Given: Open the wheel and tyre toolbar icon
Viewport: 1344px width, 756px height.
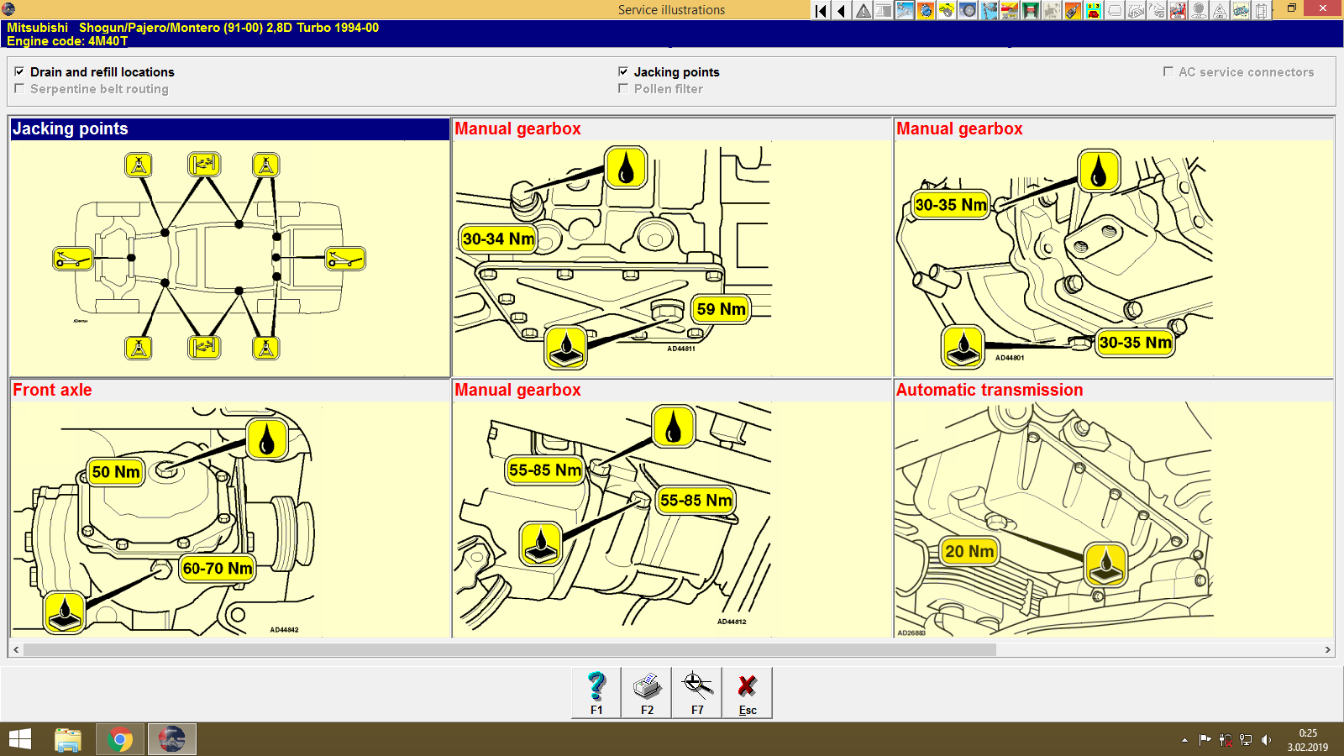Looking at the screenshot, I should [x=968, y=9].
